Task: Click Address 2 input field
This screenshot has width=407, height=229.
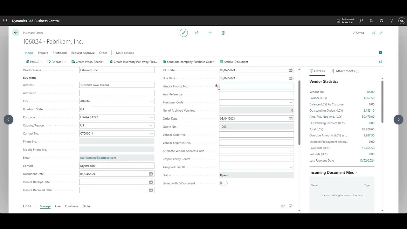Action: 117,93
